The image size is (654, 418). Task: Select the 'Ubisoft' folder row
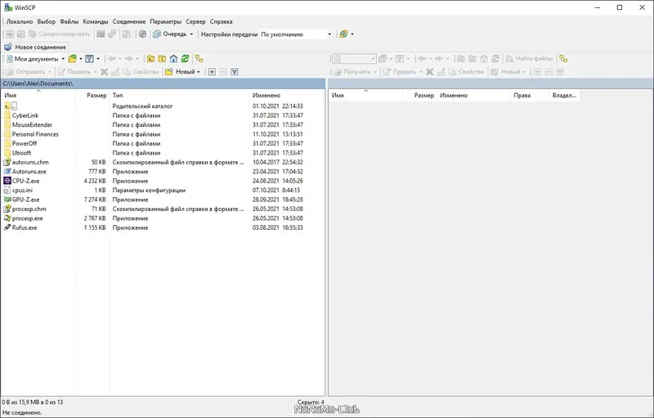tap(163, 153)
